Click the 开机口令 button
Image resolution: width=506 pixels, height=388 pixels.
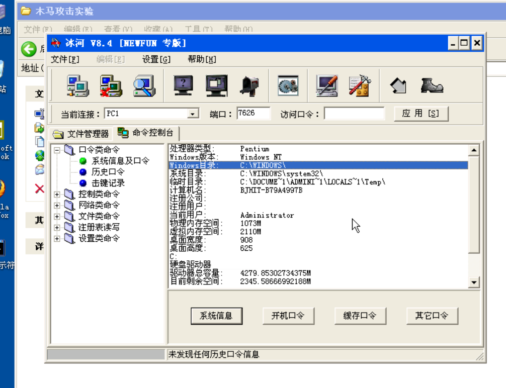pyautogui.click(x=288, y=316)
